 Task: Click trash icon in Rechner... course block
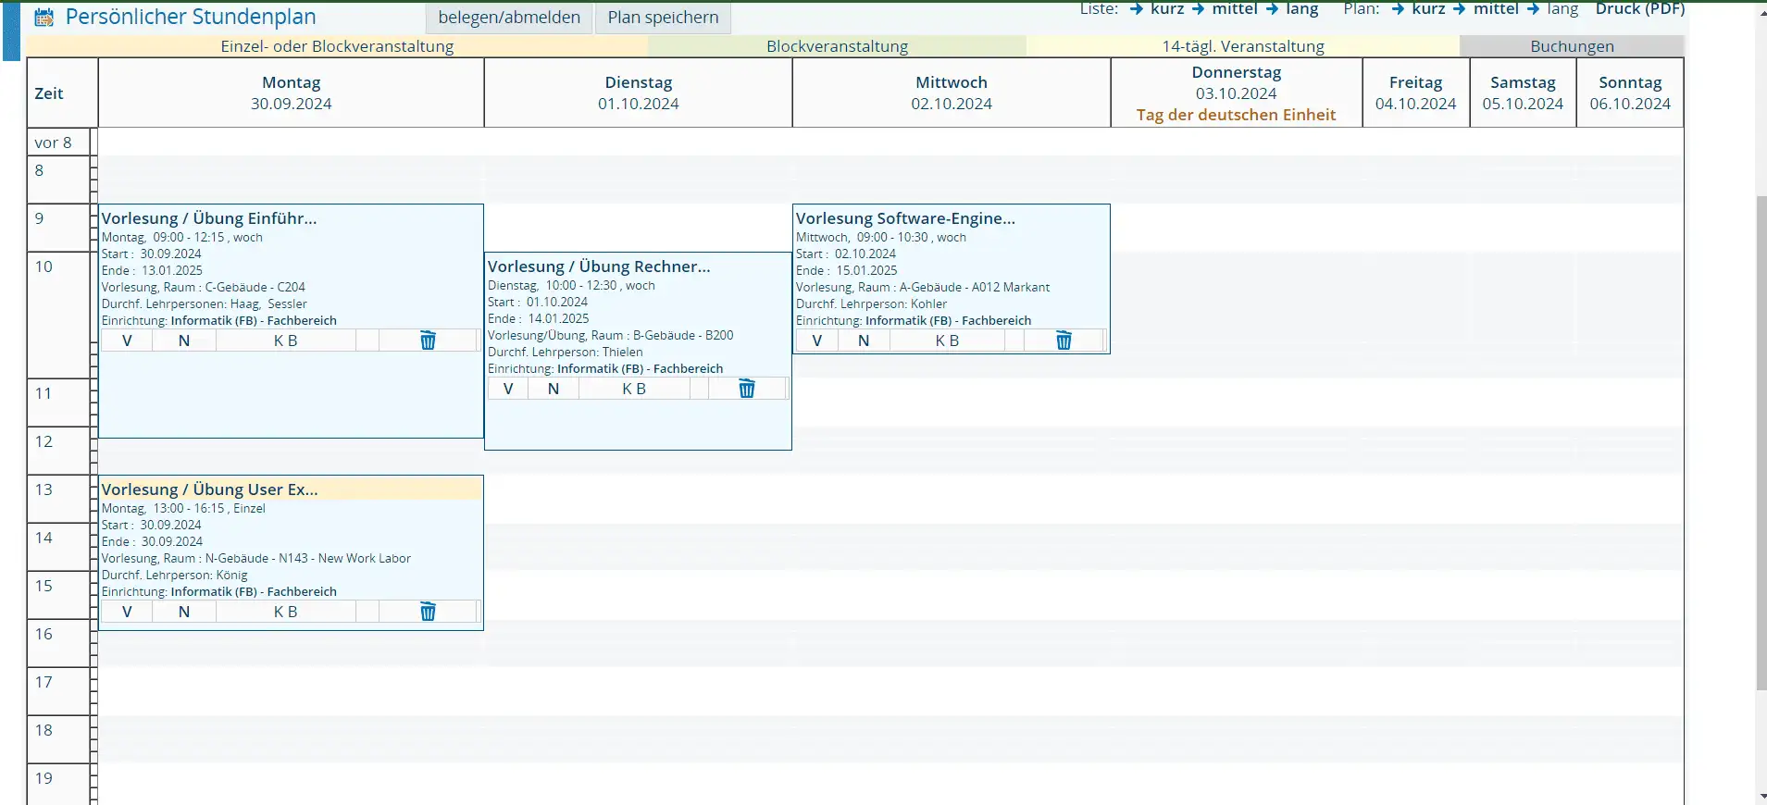point(746,389)
